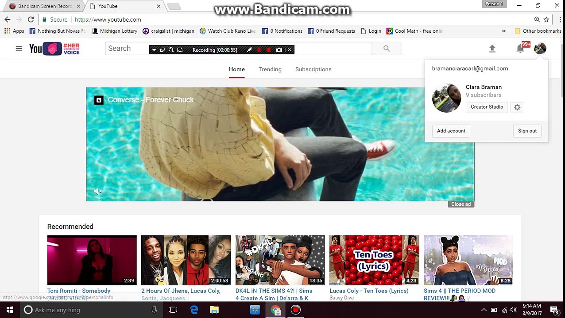This screenshot has width=565, height=318.
Task: Open Toni Romiti Somebody video thumbnail
Action: tap(92, 260)
